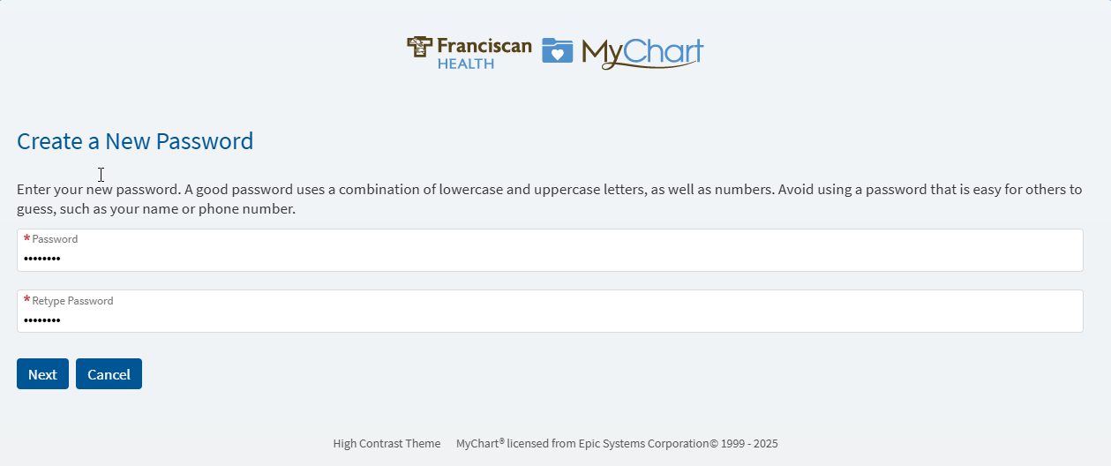This screenshot has height=466, width=1111.
Task: Click the MyChart folder heart icon
Action: click(557, 51)
